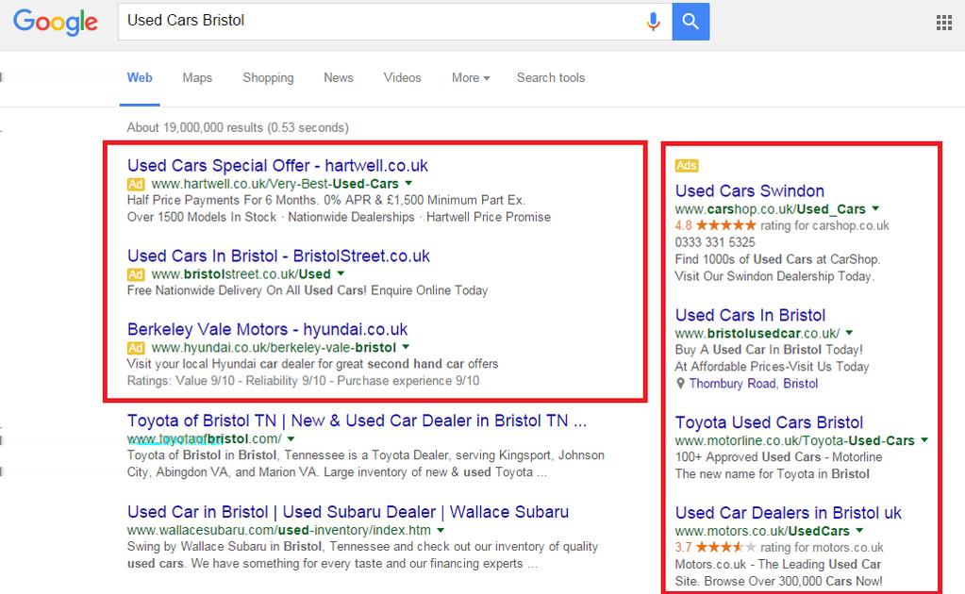Click Ratings: Value 9/10 text line

[303, 381]
